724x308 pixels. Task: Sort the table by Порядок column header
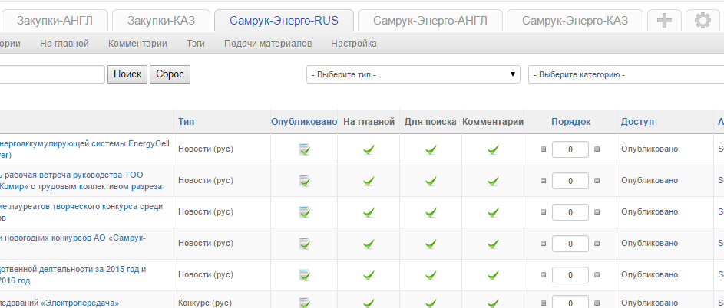[x=570, y=122]
